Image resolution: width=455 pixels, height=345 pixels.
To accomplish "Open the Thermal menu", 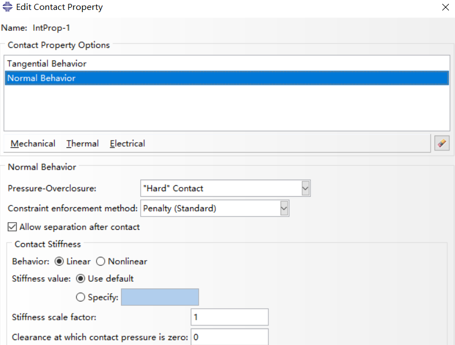I will (x=83, y=144).
